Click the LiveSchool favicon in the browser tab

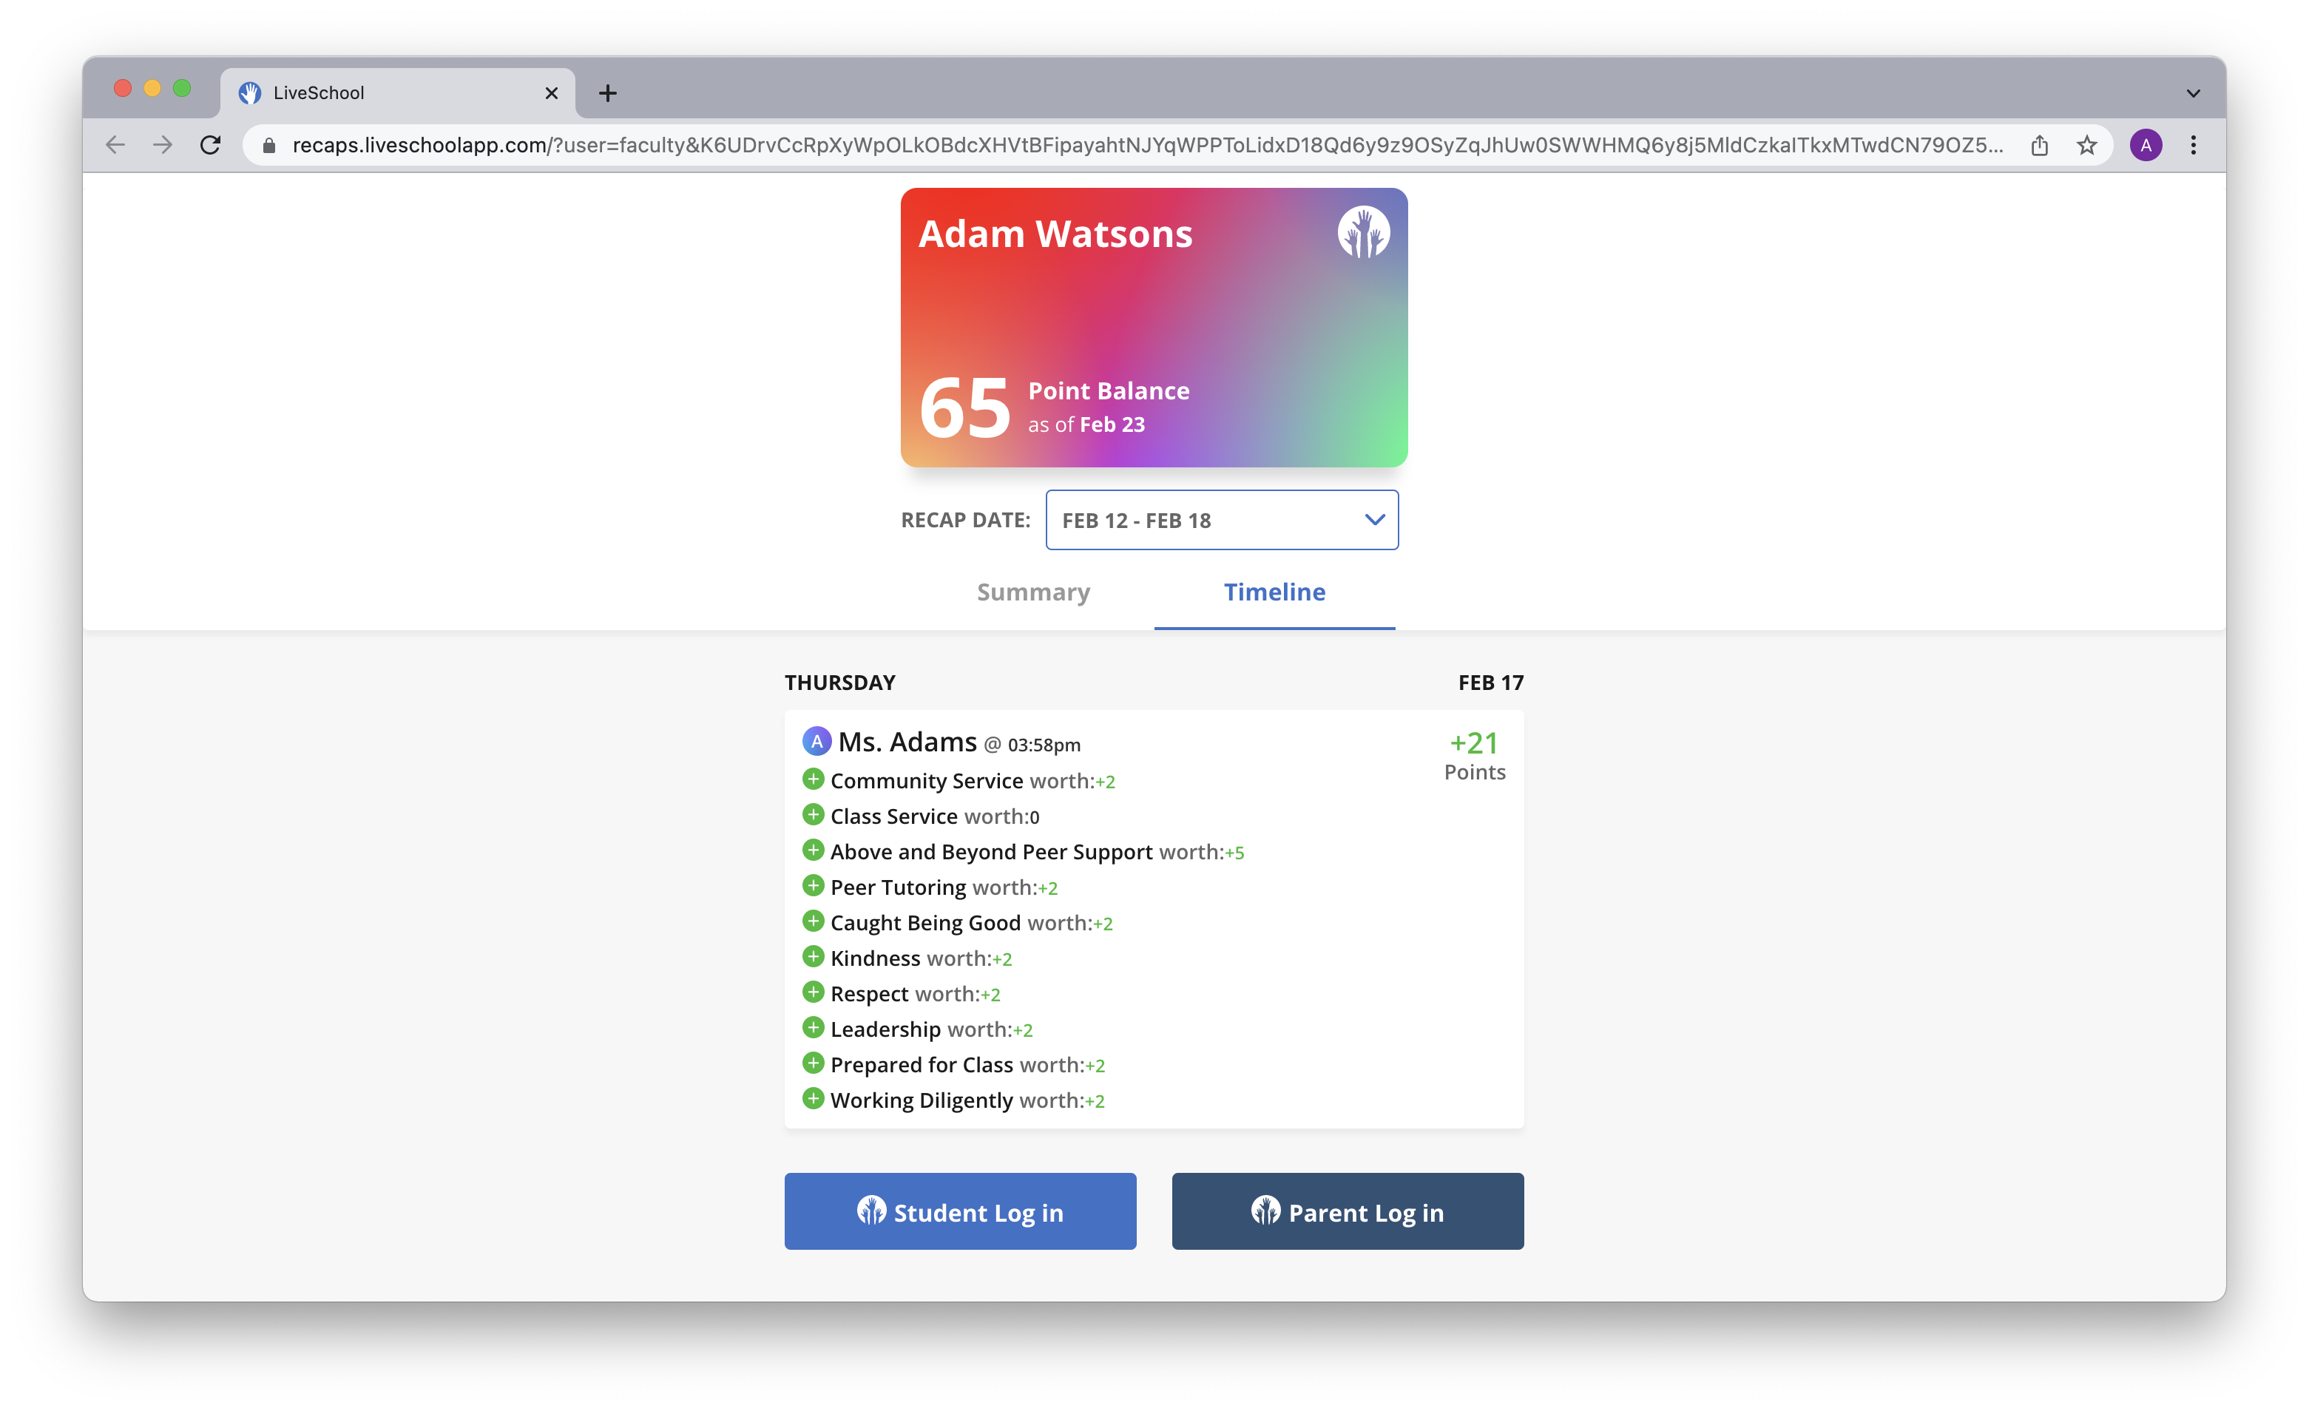pos(250,92)
